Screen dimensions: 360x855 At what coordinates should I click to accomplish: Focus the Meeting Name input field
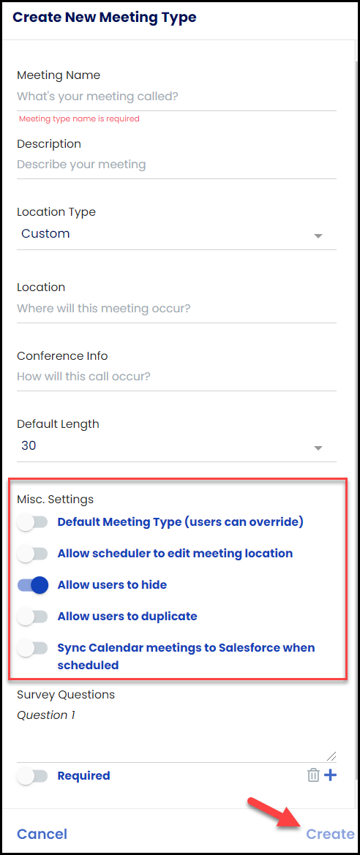pyautogui.click(x=177, y=97)
